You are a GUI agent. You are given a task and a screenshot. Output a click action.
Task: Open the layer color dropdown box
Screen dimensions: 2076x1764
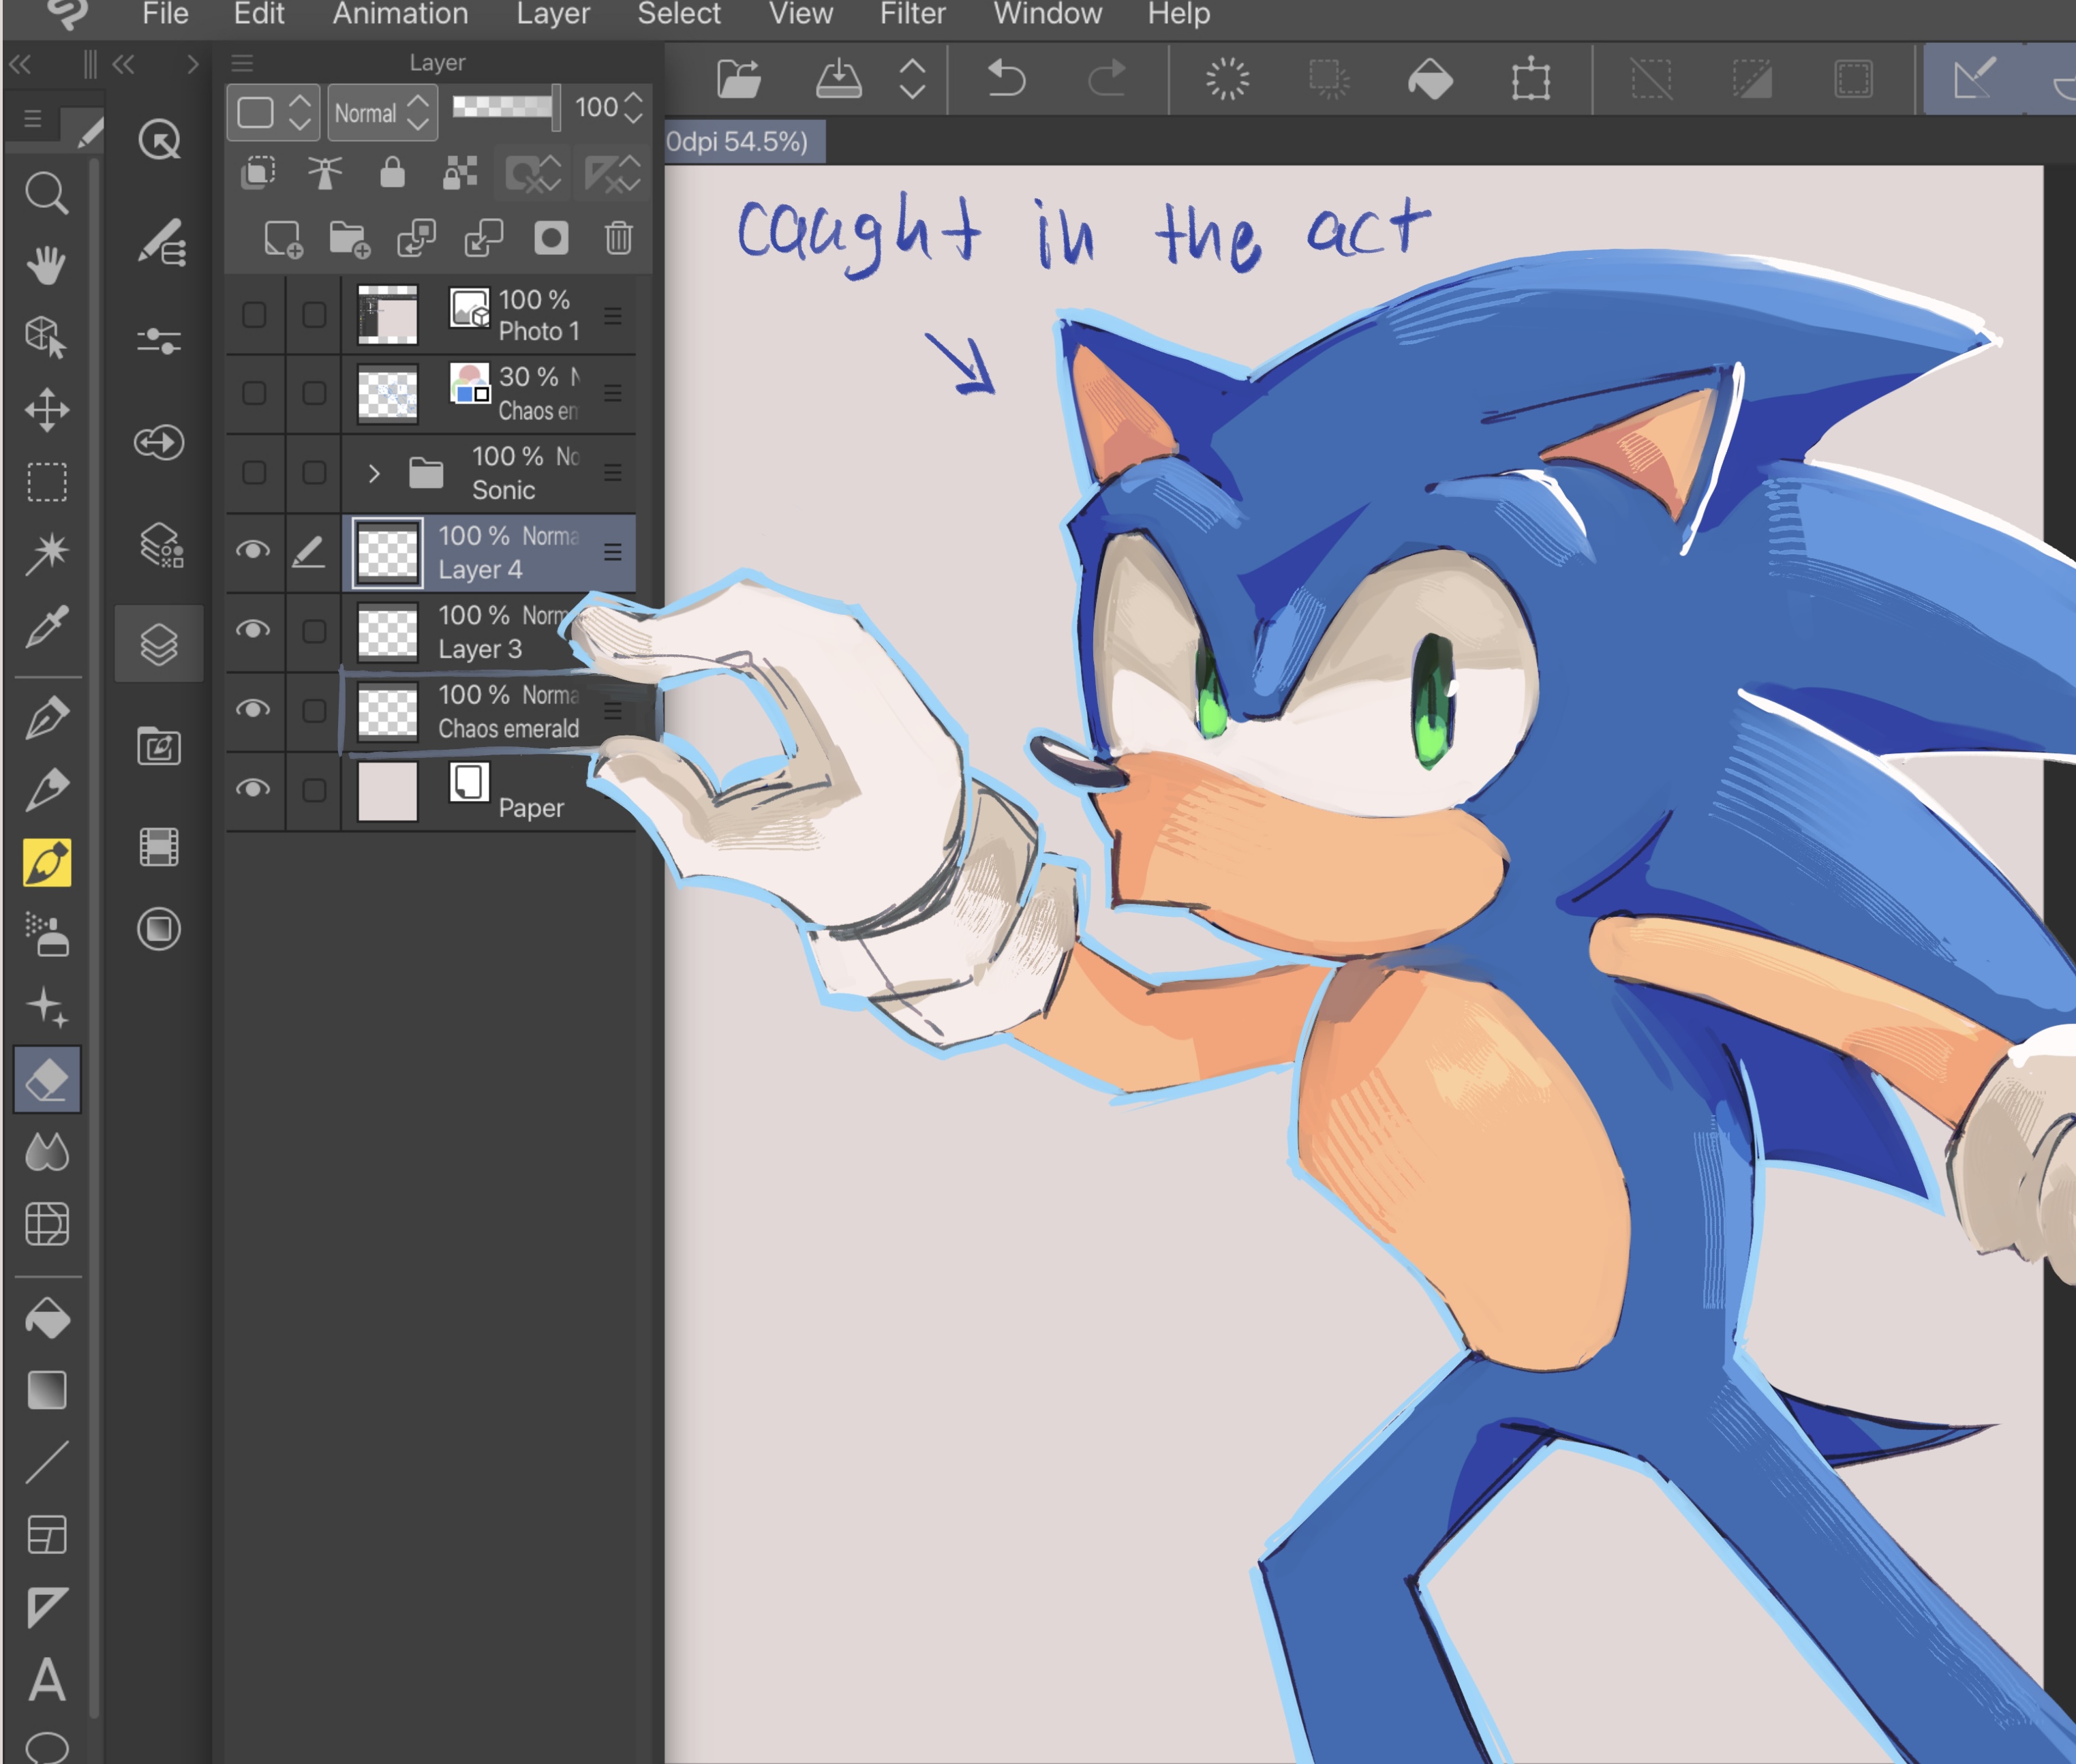[x=272, y=113]
